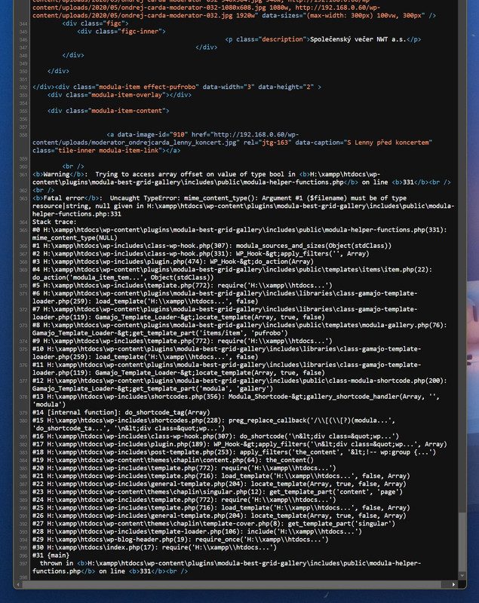This screenshot has height=603, width=479.
Task: Click the text 'Společenský večer NWT a.s.'
Action: coord(358,39)
